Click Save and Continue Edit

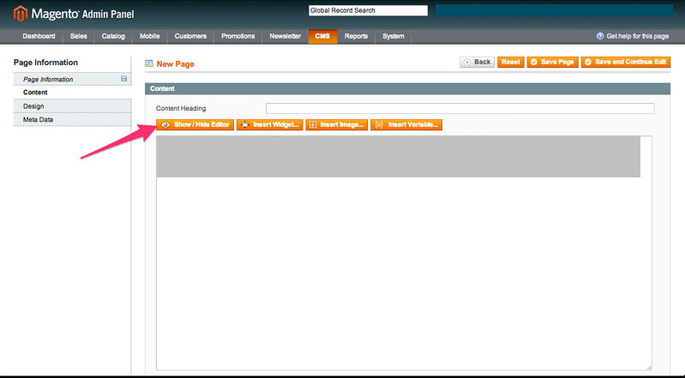click(625, 62)
